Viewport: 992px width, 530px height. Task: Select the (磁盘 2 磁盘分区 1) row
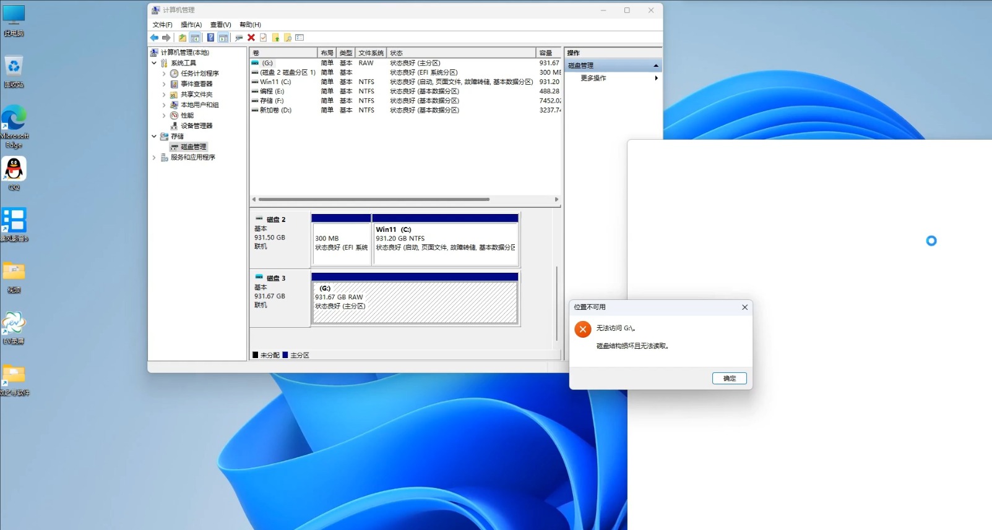pyautogui.click(x=405, y=72)
